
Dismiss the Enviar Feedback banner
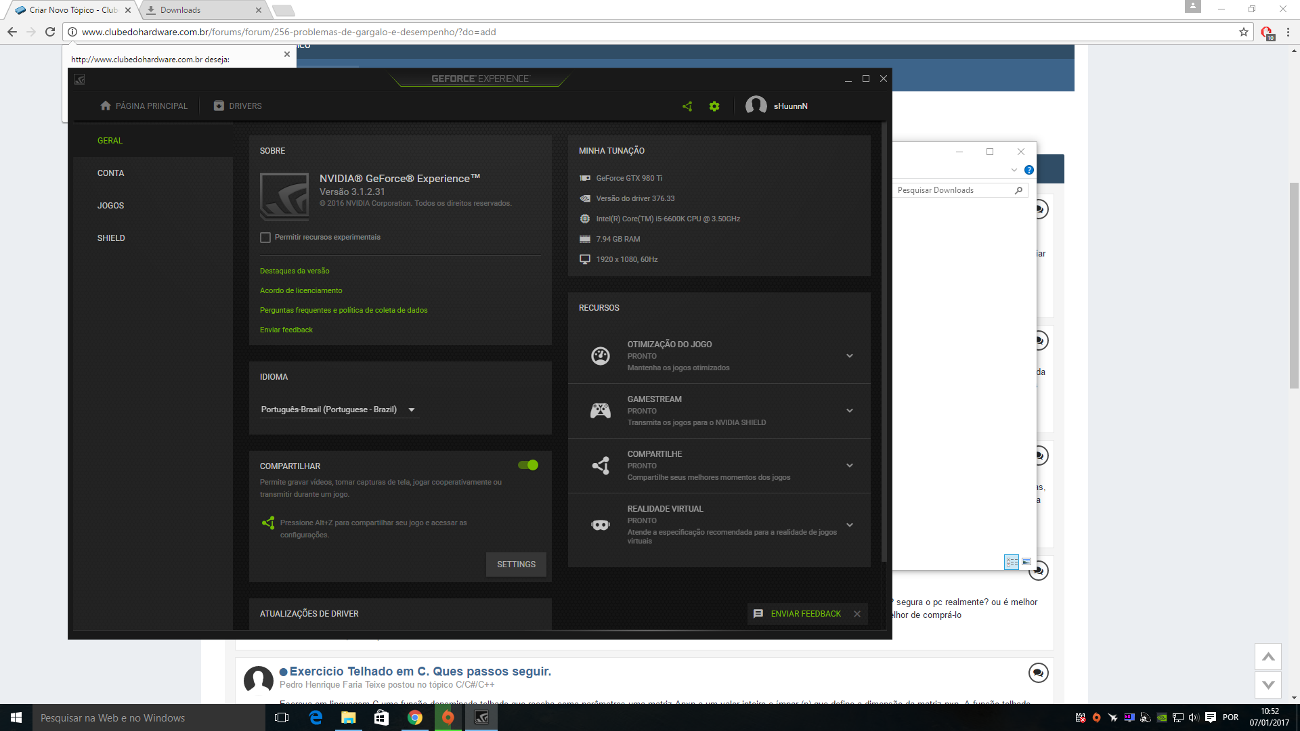[x=857, y=614]
